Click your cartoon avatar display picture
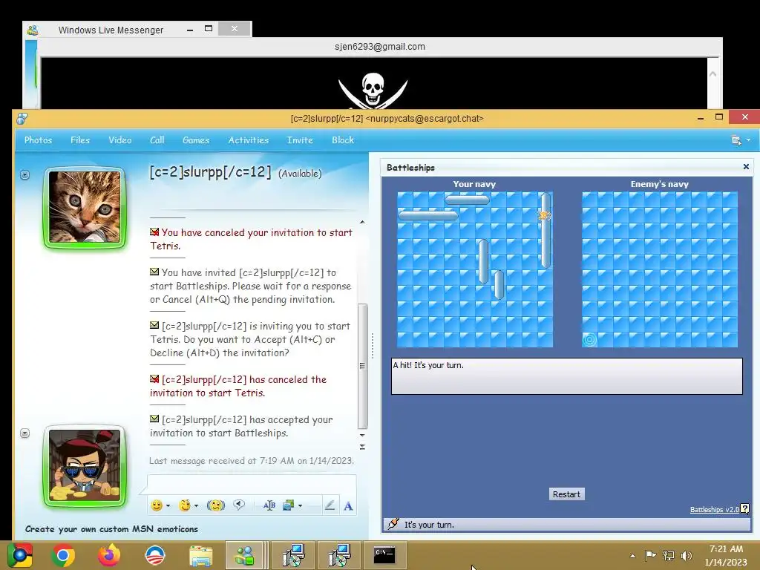This screenshot has height=570, width=760. [x=85, y=465]
